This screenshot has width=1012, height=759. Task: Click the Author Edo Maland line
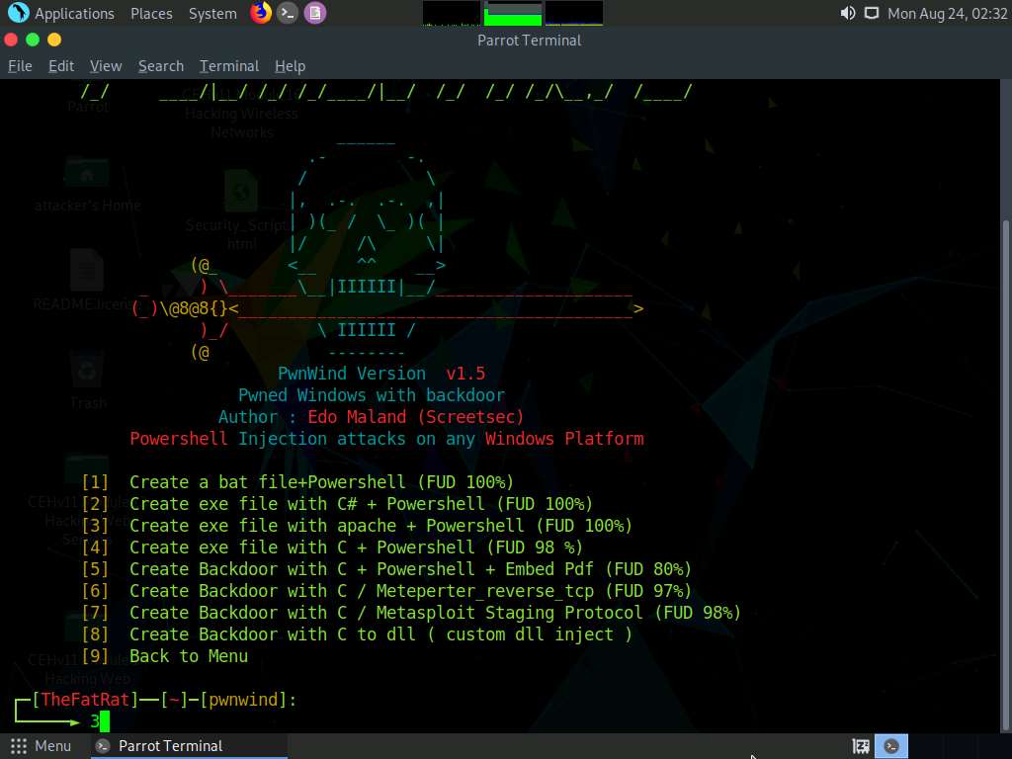click(x=372, y=417)
